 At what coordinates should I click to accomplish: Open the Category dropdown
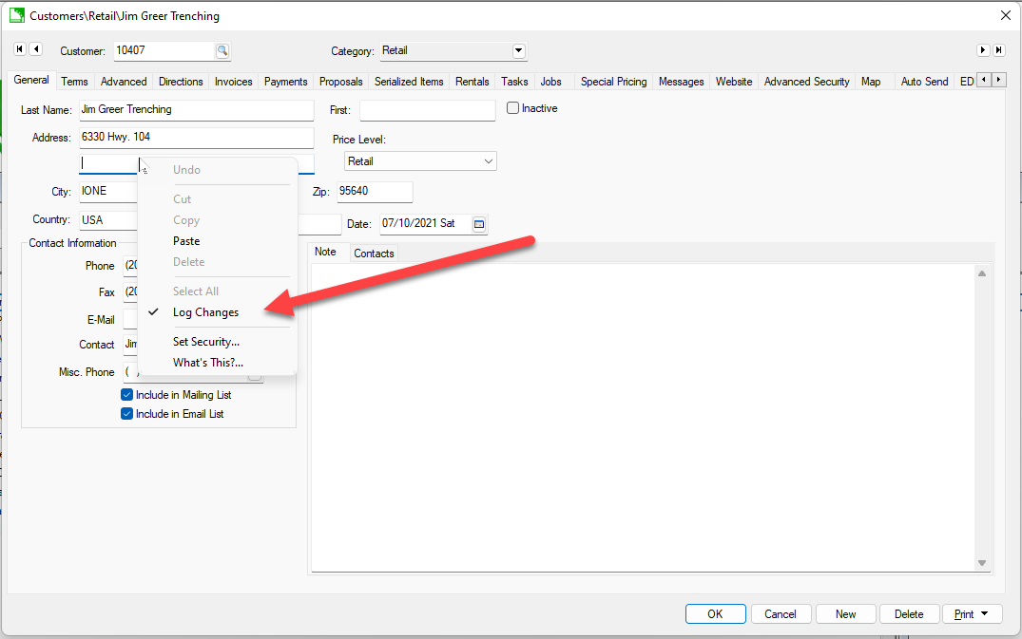(517, 50)
